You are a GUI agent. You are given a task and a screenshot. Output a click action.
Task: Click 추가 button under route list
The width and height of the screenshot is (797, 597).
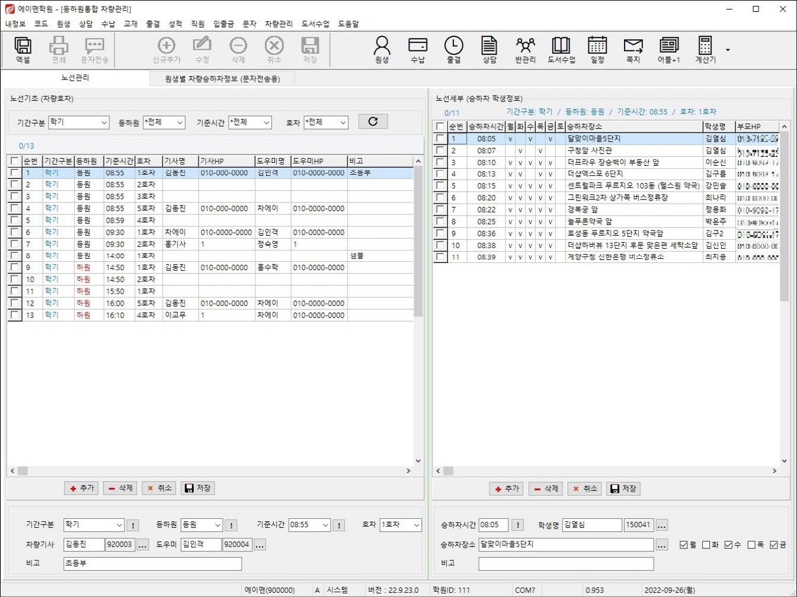point(81,488)
